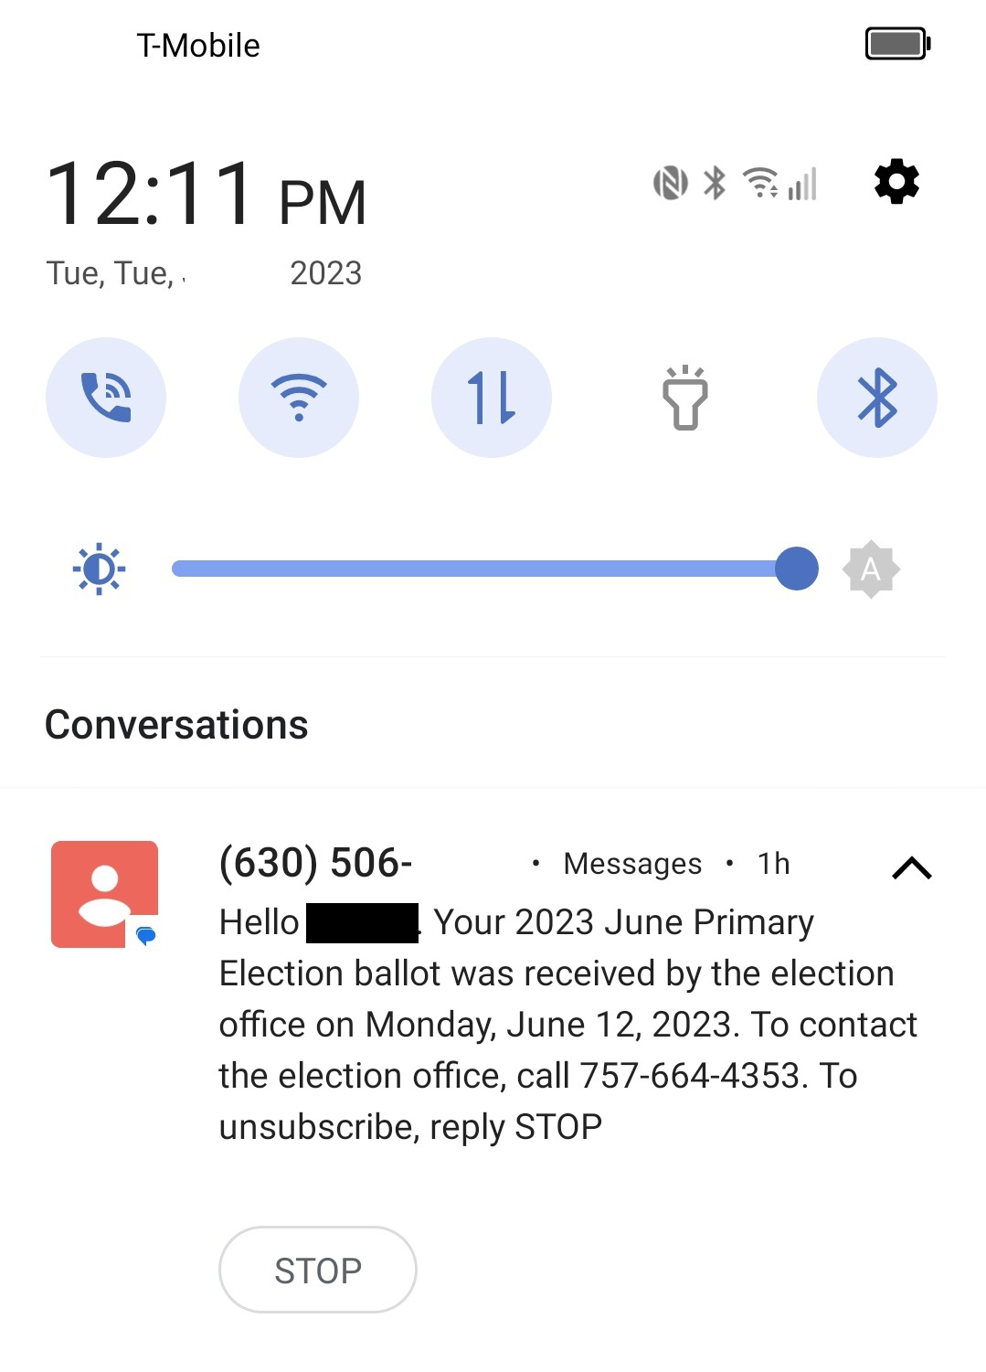Turn on the flashlight
This screenshot has width=986, height=1372.
(x=684, y=398)
